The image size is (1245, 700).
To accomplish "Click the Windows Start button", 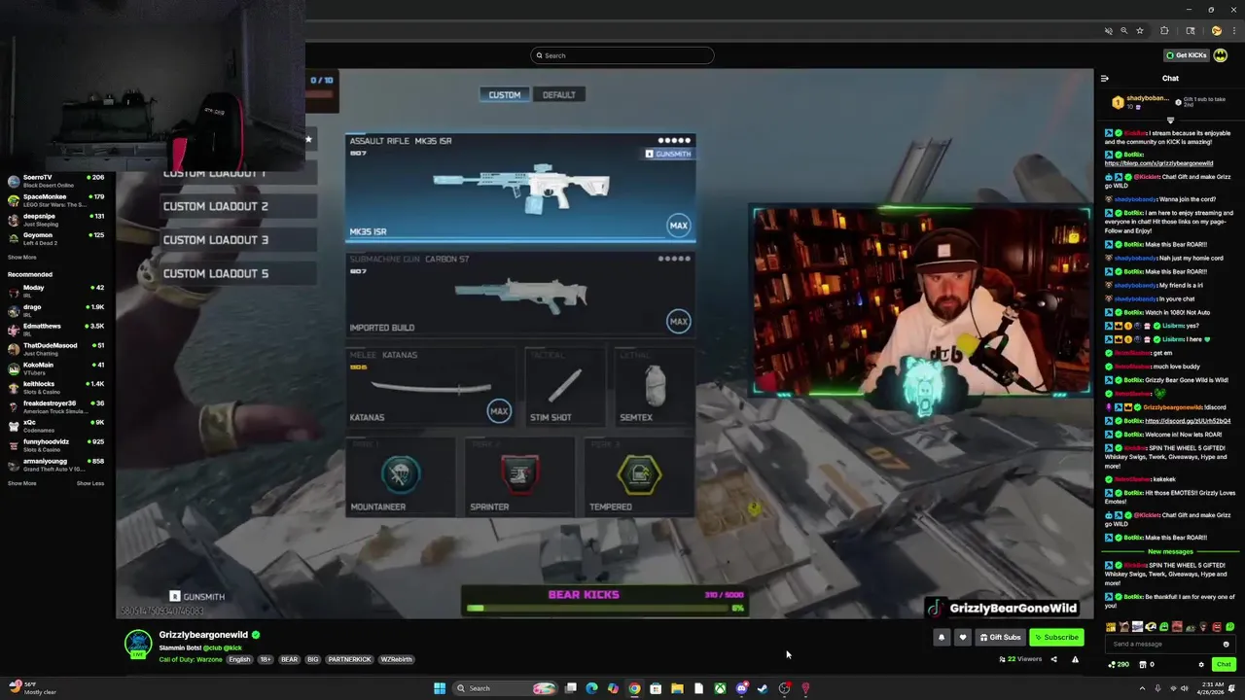I will click(440, 688).
